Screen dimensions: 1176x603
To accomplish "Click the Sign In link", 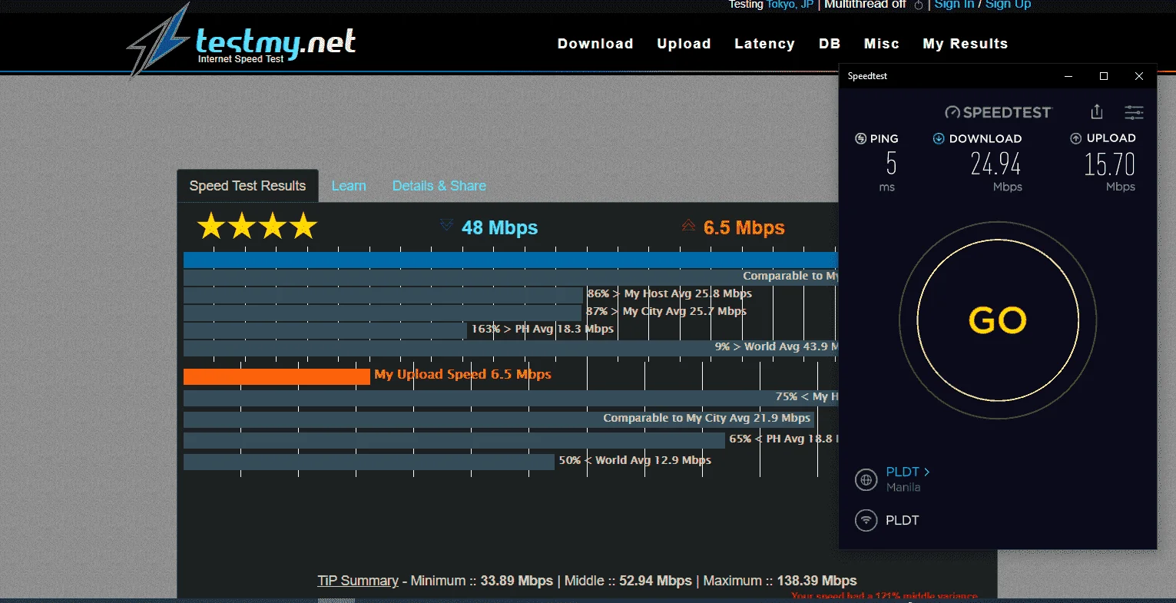I will click(954, 4).
